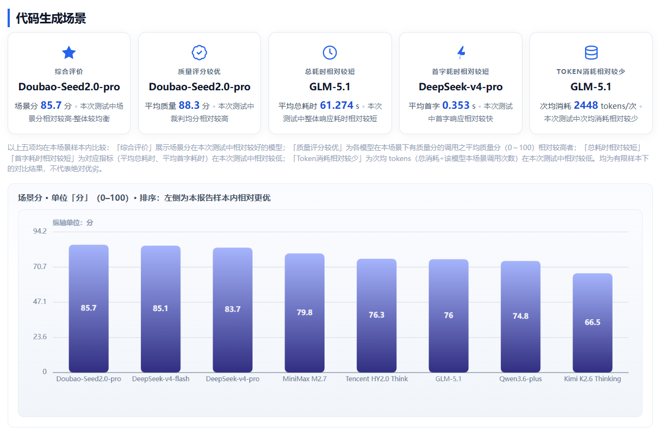Click the MiniMax M2.7 bar showing 79.8

[304, 313]
